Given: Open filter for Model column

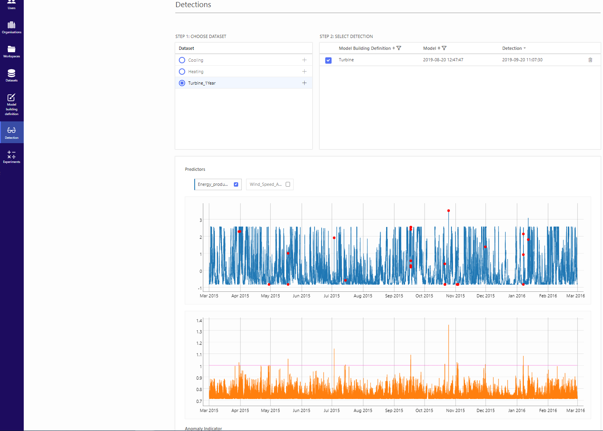Looking at the screenshot, I should [444, 48].
